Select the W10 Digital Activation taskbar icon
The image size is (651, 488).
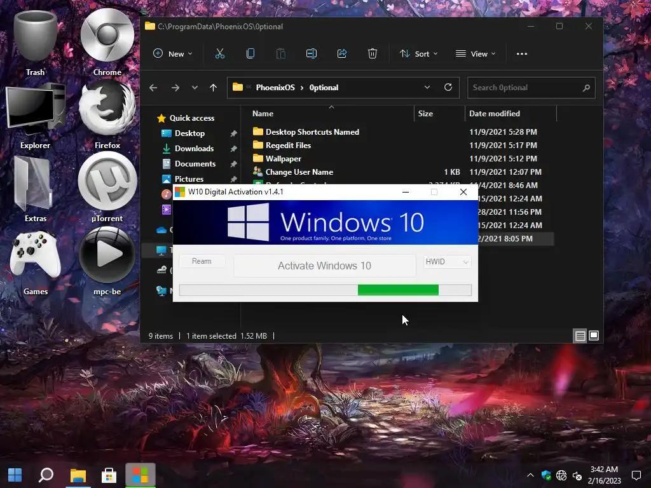pos(140,475)
